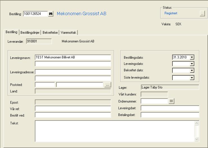The height and width of the screenshot is (148, 208).
Task: Click the SEK currency value
Action: point(179,24)
